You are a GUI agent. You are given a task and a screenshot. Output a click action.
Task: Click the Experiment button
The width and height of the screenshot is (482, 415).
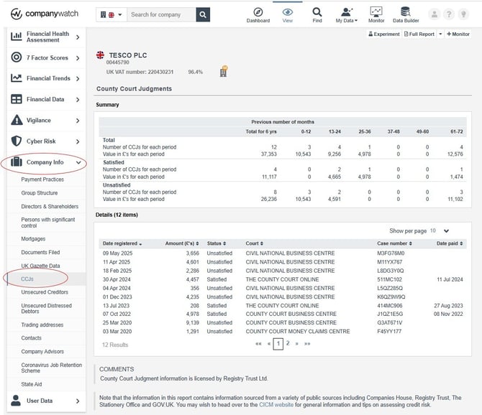384,34
